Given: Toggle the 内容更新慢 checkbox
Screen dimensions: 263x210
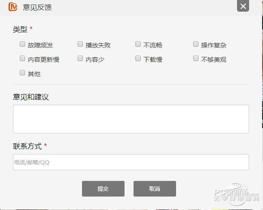Looking at the screenshot, I should pos(22,58).
